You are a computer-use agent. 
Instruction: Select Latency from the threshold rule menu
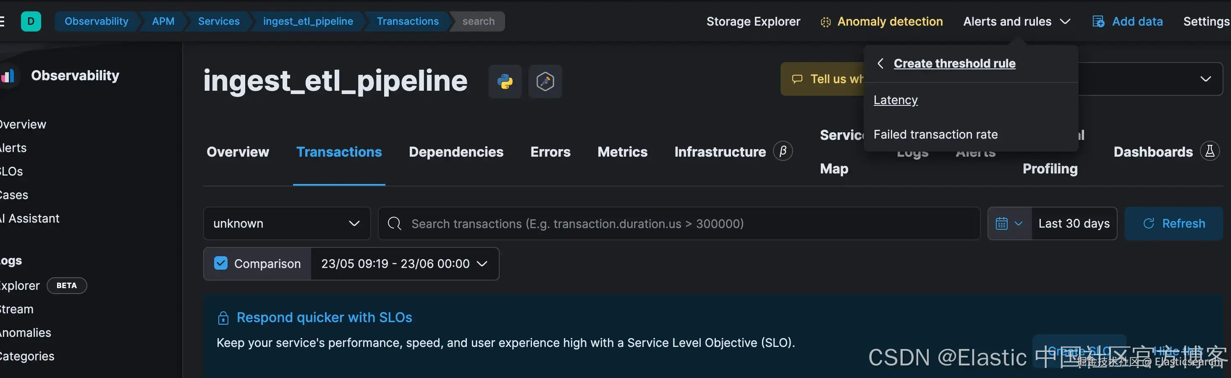[895, 100]
